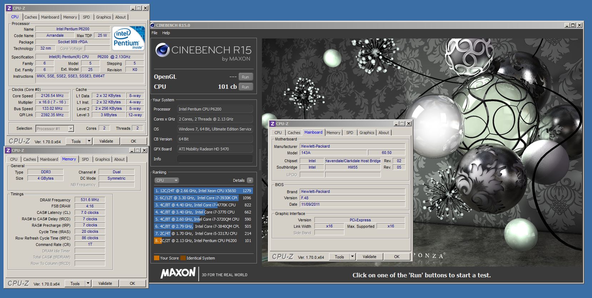Click the orange Your Score legend swatch
The height and width of the screenshot is (298, 592).
point(156,258)
